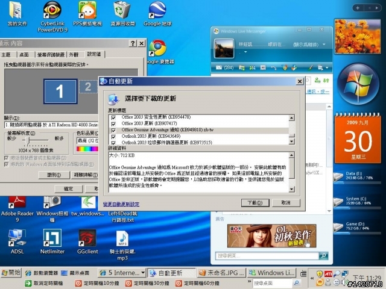The height and width of the screenshot is (289, 386).
Task: Expand the Messenger toolbar menu arrow
Action: [x=327, y=67]
